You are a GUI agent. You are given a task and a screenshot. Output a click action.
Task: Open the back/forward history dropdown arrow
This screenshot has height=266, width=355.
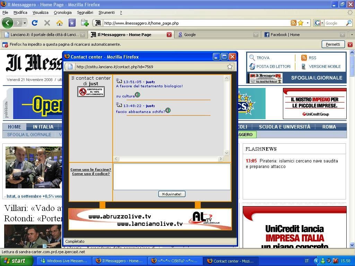point(25,23)
